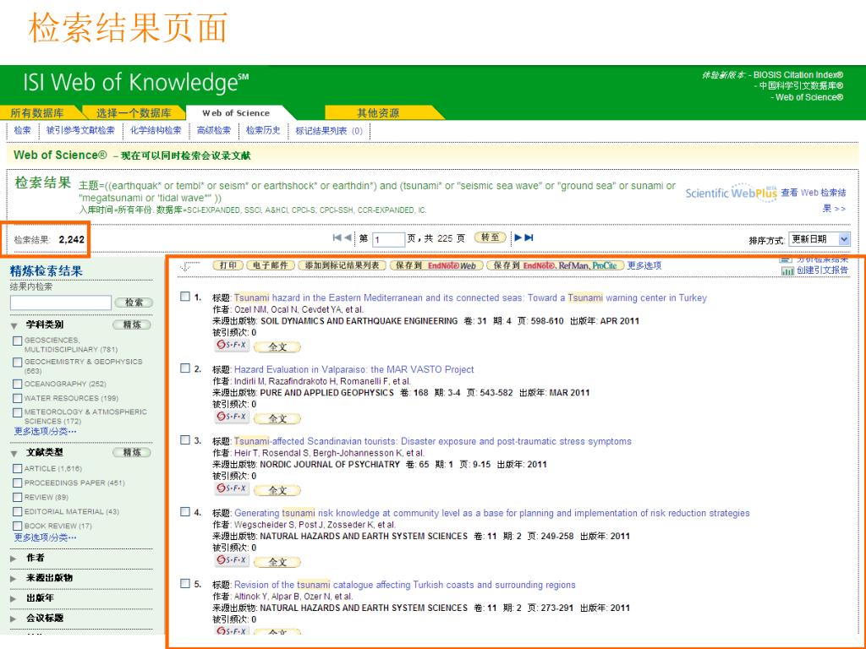This screenshot has height=649, width=866.
Task: Open the 其他资源 tab
Action: tap(378, 113)
